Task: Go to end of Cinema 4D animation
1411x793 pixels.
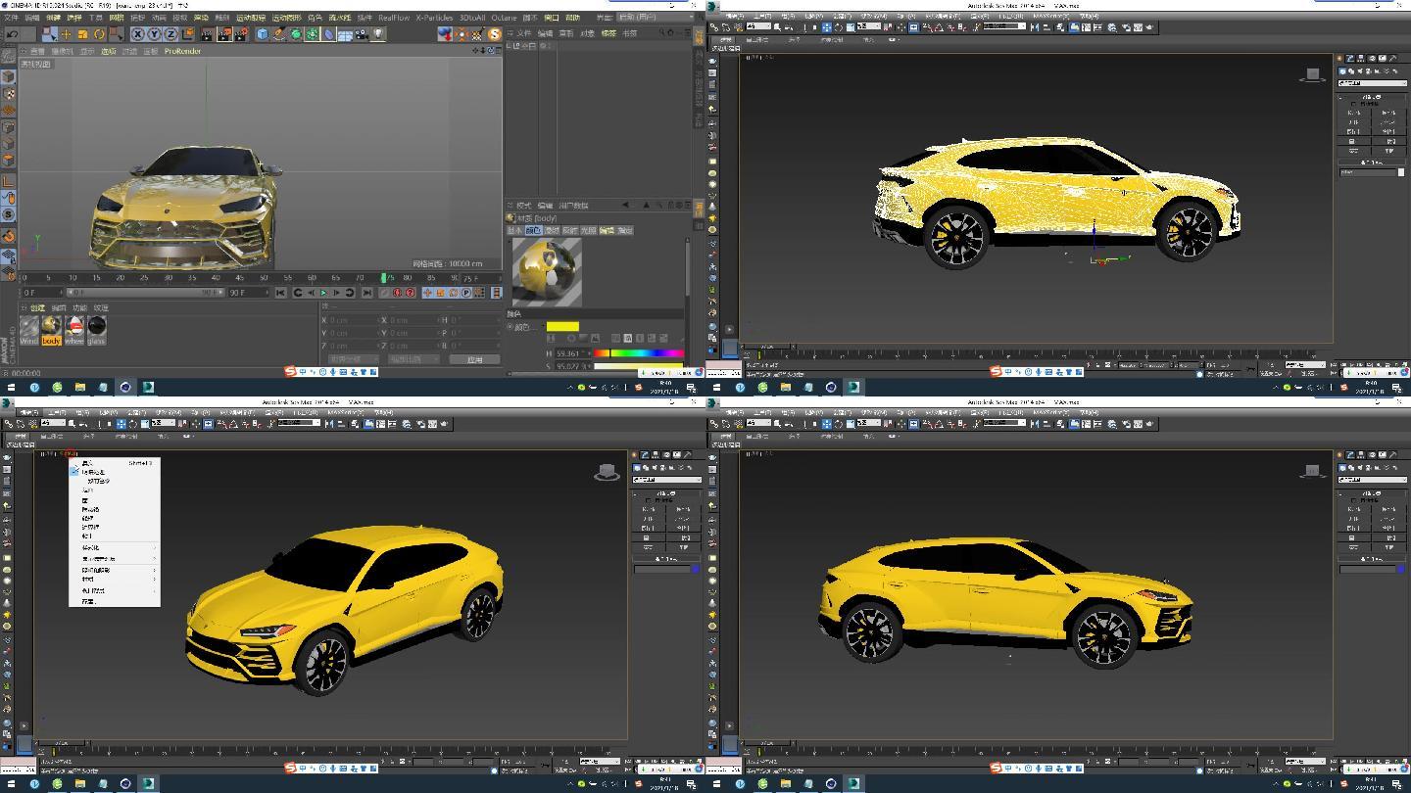Action: 367,293
